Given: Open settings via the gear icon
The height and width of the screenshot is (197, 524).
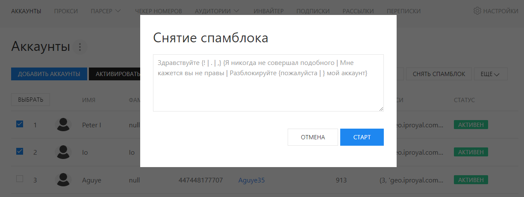Looking at the screenshot, I should [x=477, y=11].
